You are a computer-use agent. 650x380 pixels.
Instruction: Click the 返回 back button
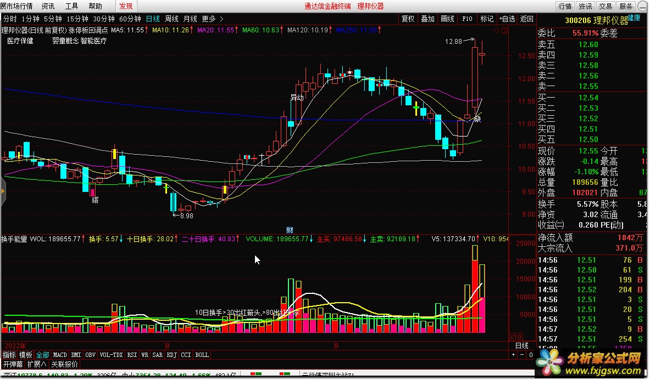tap(526, 19)
